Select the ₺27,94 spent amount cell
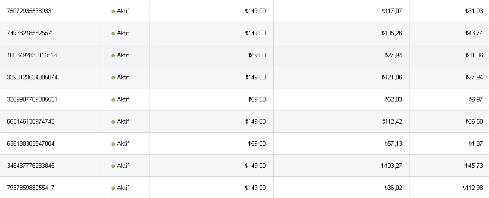 (x=393, y=55)
